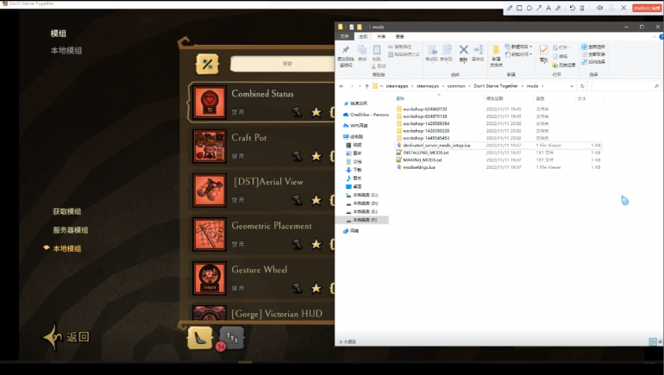Select the highlighted 本地模组 menu item
The height and width of the screenshot is (375, 664).
[67, 248]
